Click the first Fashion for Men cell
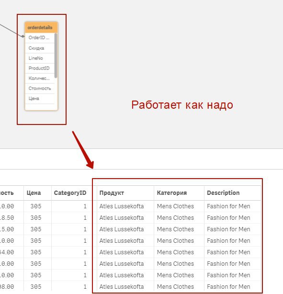Image resolution: width=283 pixels, height=294 pixels. [x=232, y=206]
